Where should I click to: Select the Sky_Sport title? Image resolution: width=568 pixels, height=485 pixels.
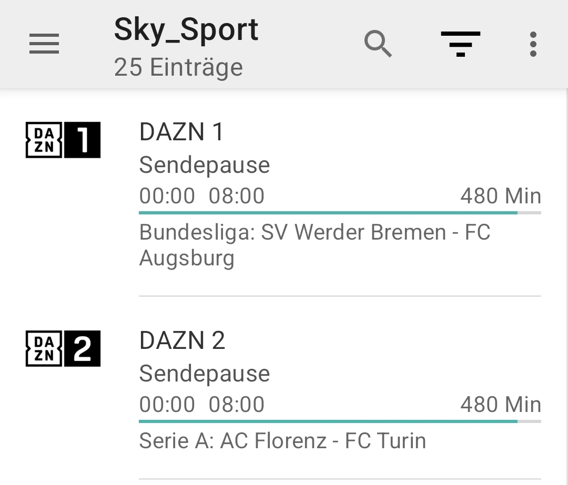[x=186, y=29]
